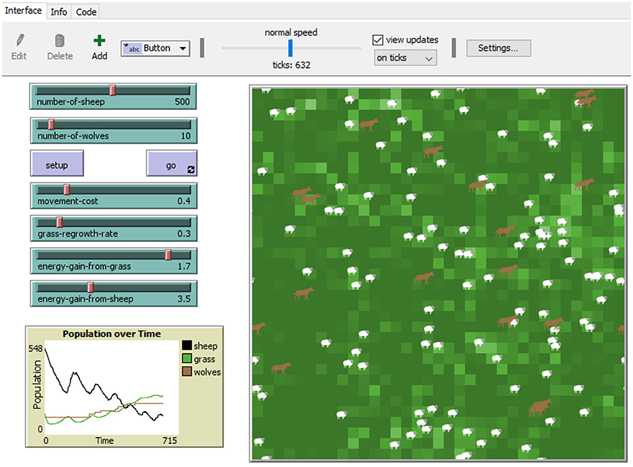Click the Delete trash can icon

click(60, 41)
